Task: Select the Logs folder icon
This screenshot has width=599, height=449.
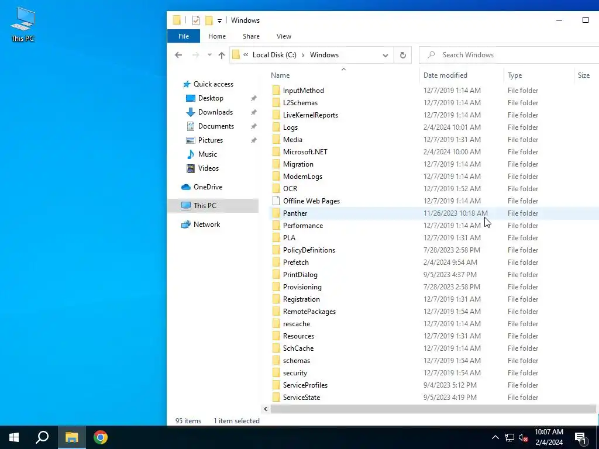Action: point(276,127)
